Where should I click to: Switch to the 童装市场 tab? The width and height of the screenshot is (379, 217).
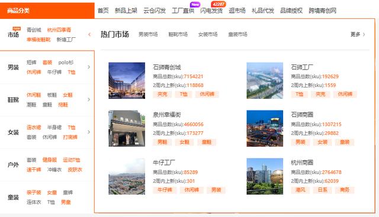coord(238,34)
